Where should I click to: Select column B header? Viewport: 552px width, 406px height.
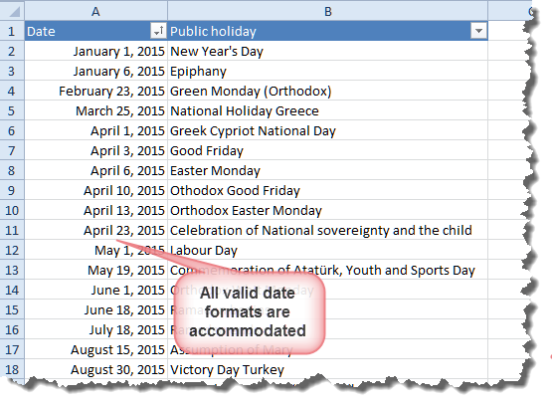[x=328, y=11]
